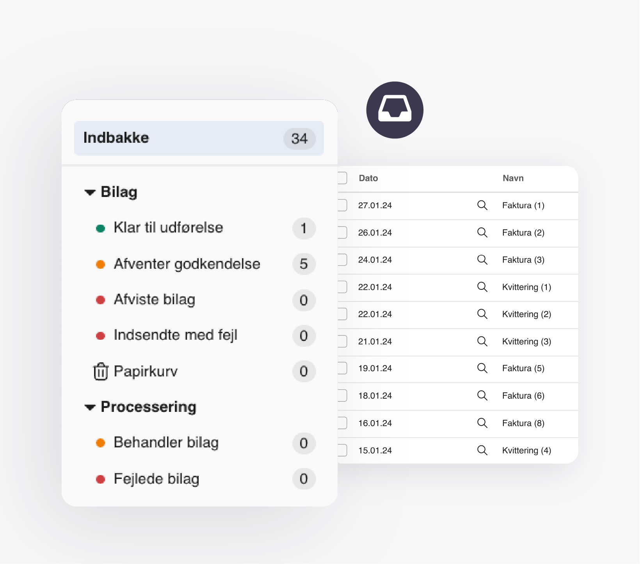Click the date 16.01.24
Viewport: 640px width, 564px height.
(375, 423)
